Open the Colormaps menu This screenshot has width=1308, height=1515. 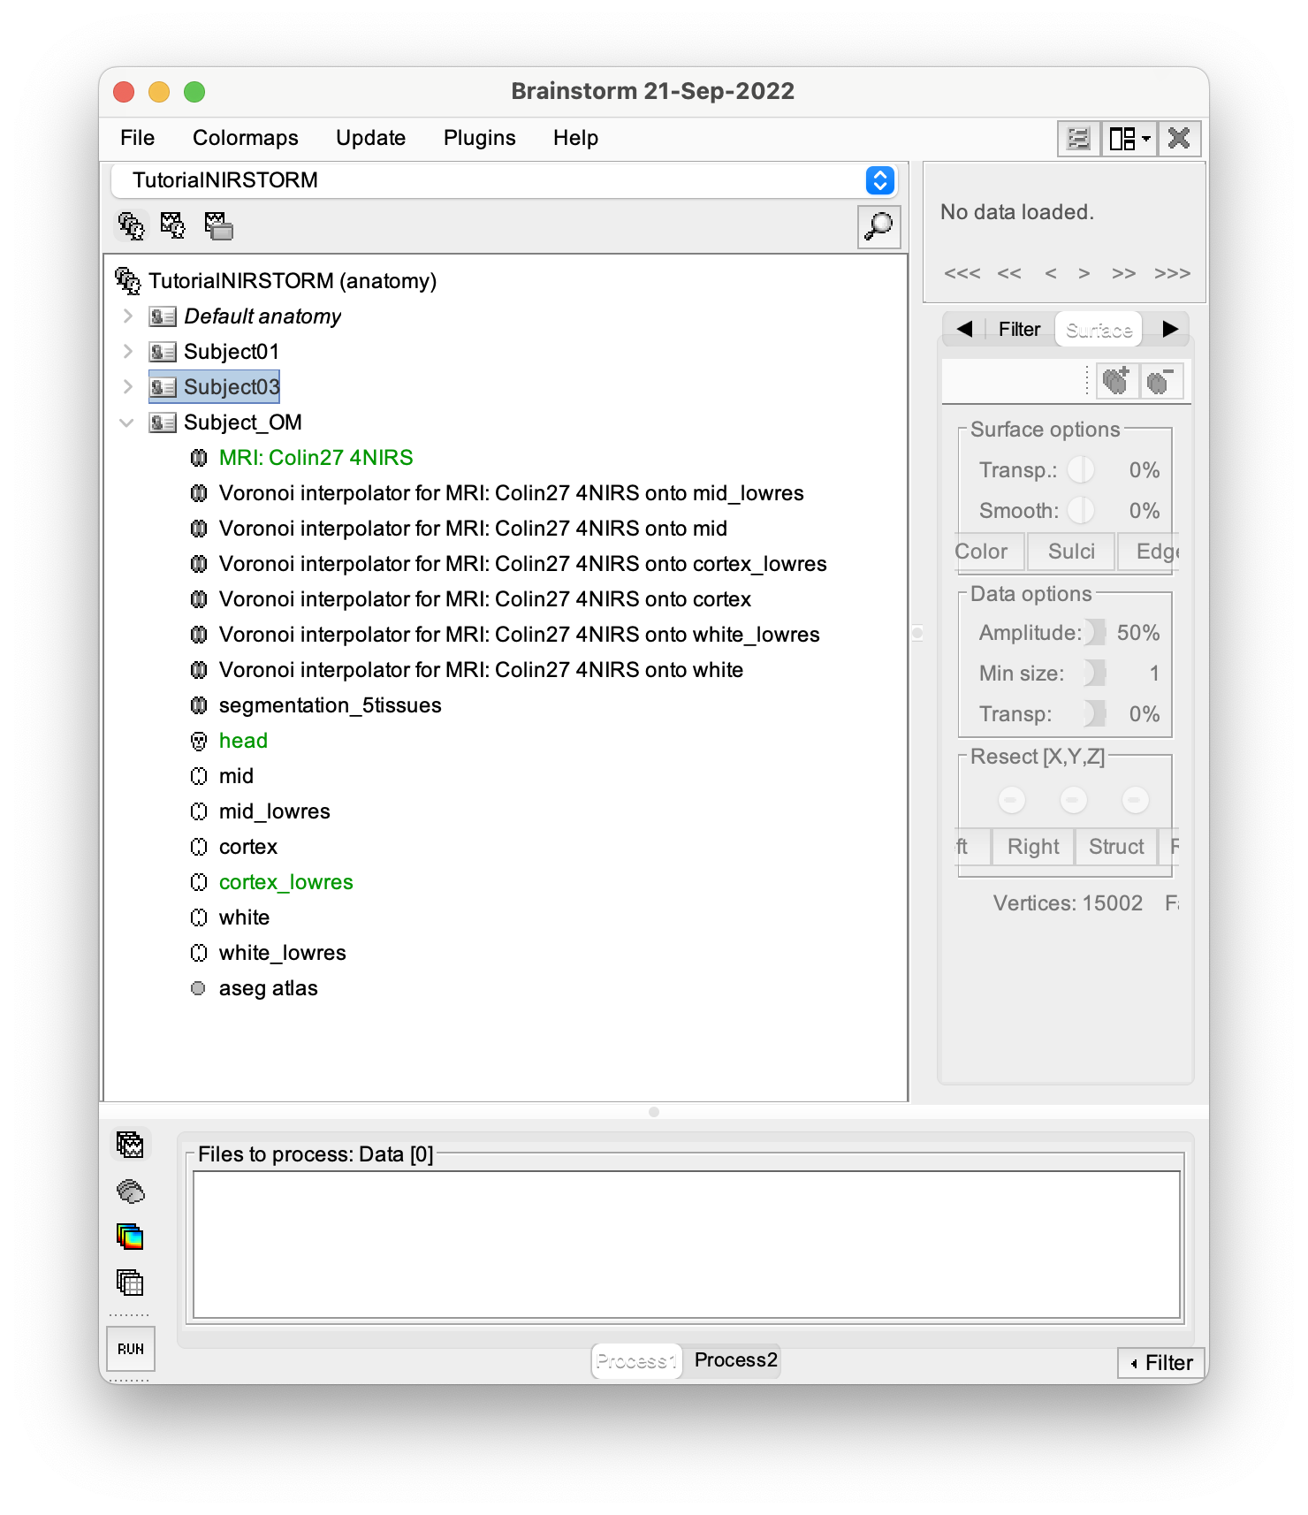(246, 138)
